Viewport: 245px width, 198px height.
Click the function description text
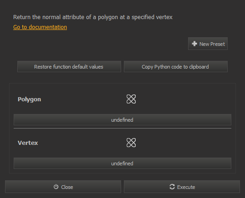pos(93,17)
